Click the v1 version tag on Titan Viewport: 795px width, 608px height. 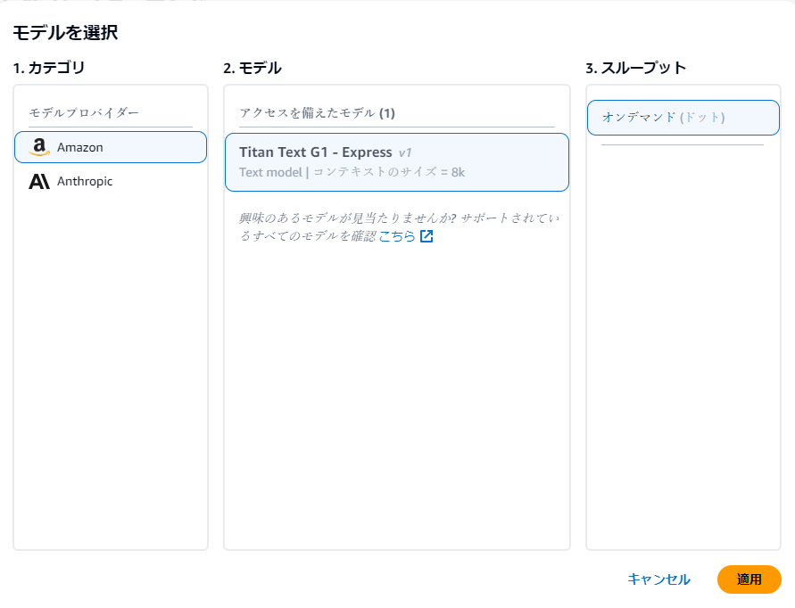point(405,152)
